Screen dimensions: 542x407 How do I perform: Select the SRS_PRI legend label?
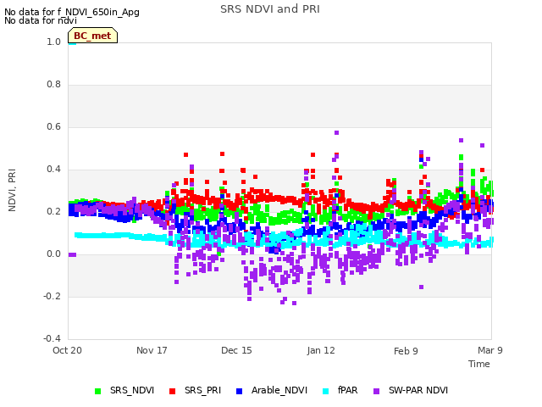[x=202, y=390]
